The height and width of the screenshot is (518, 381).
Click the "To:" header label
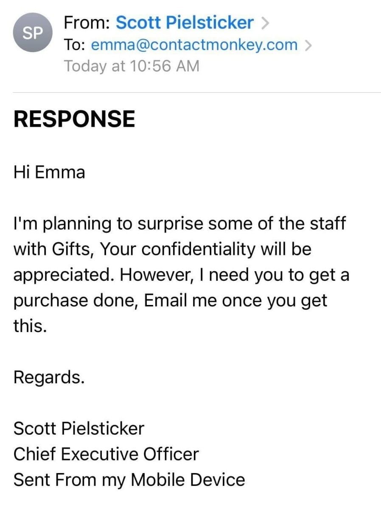pyautogui.click(x=75, y=44)
